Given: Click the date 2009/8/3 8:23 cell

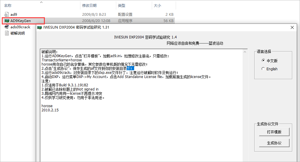Looking at the screenshot, I should point(94,15).
